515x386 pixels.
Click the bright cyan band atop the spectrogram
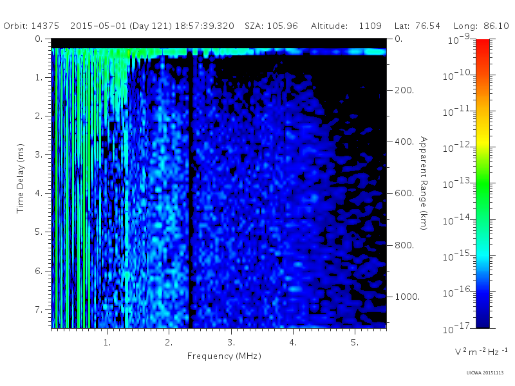tap(219, 52)
